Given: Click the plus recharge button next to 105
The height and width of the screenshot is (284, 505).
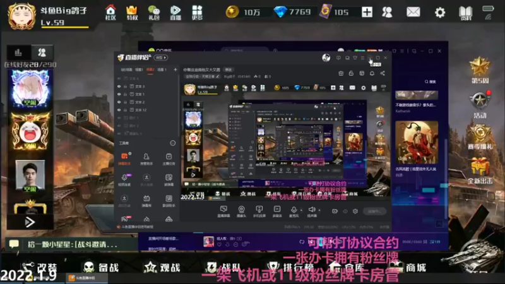Looking at the screenshot, I should 367,12.
